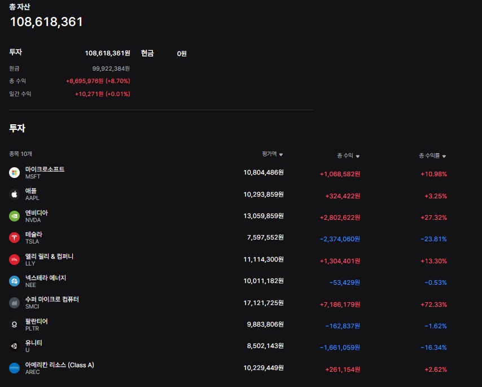The width and height of the screenshot is (482, 387).
Task: Click the MSFT ticker text
Action: (33, 177)
